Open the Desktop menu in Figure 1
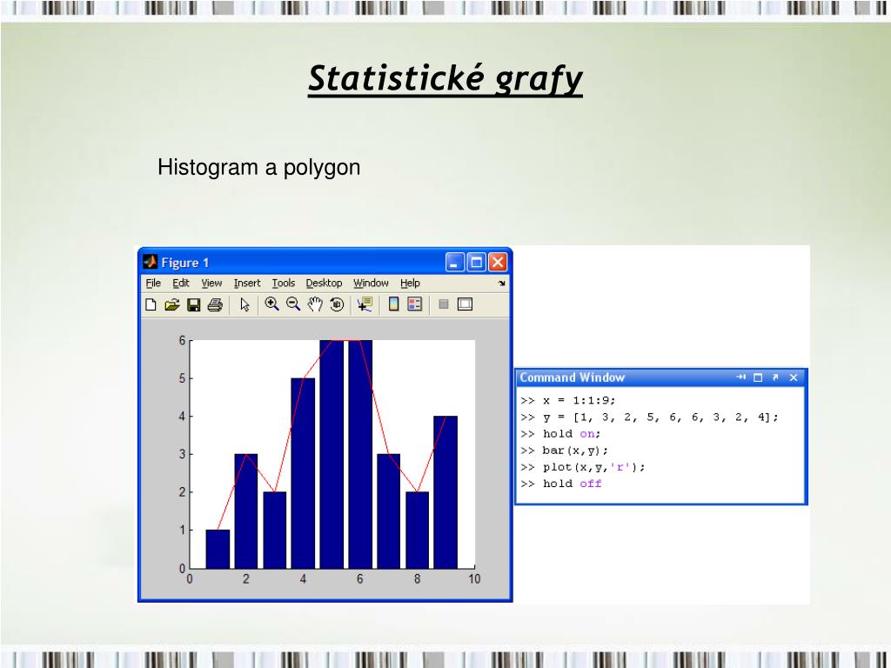 pos(324,283)
